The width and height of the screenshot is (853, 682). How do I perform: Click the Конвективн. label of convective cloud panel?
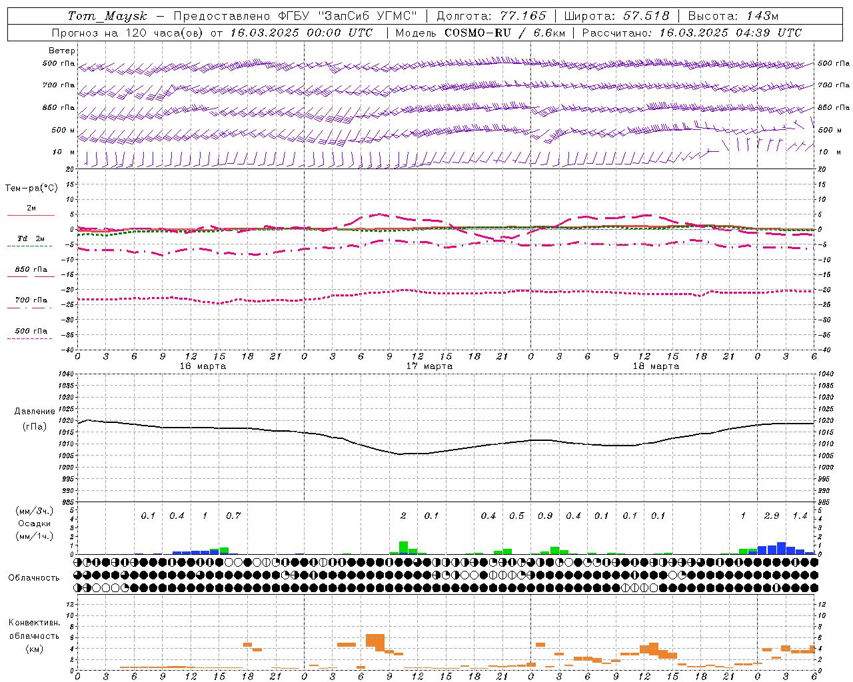point(34,623)
